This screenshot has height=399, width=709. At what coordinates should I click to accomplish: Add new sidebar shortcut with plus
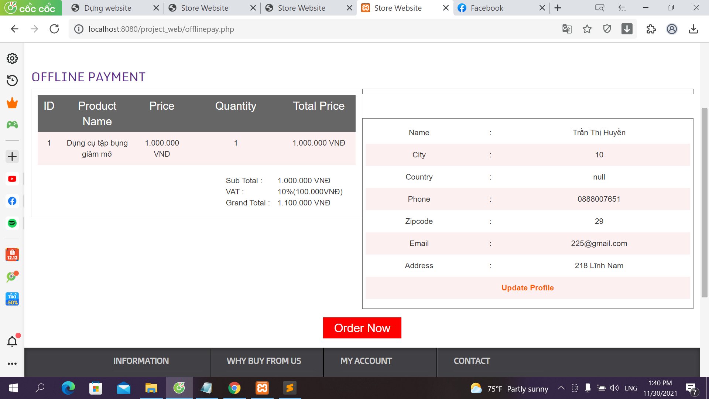point(12,157)
